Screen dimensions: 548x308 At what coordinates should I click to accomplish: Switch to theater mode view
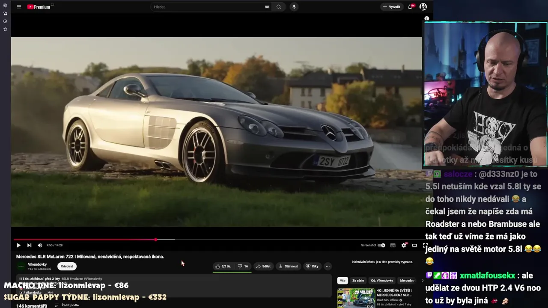tap(414, 245)
